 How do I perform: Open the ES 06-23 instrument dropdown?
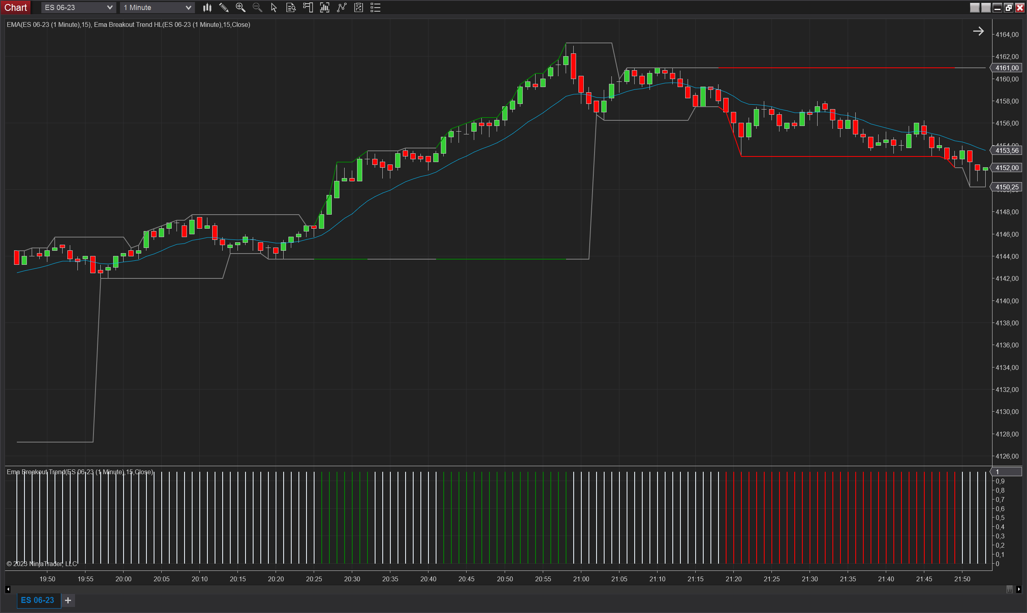(x=79, y=8)
